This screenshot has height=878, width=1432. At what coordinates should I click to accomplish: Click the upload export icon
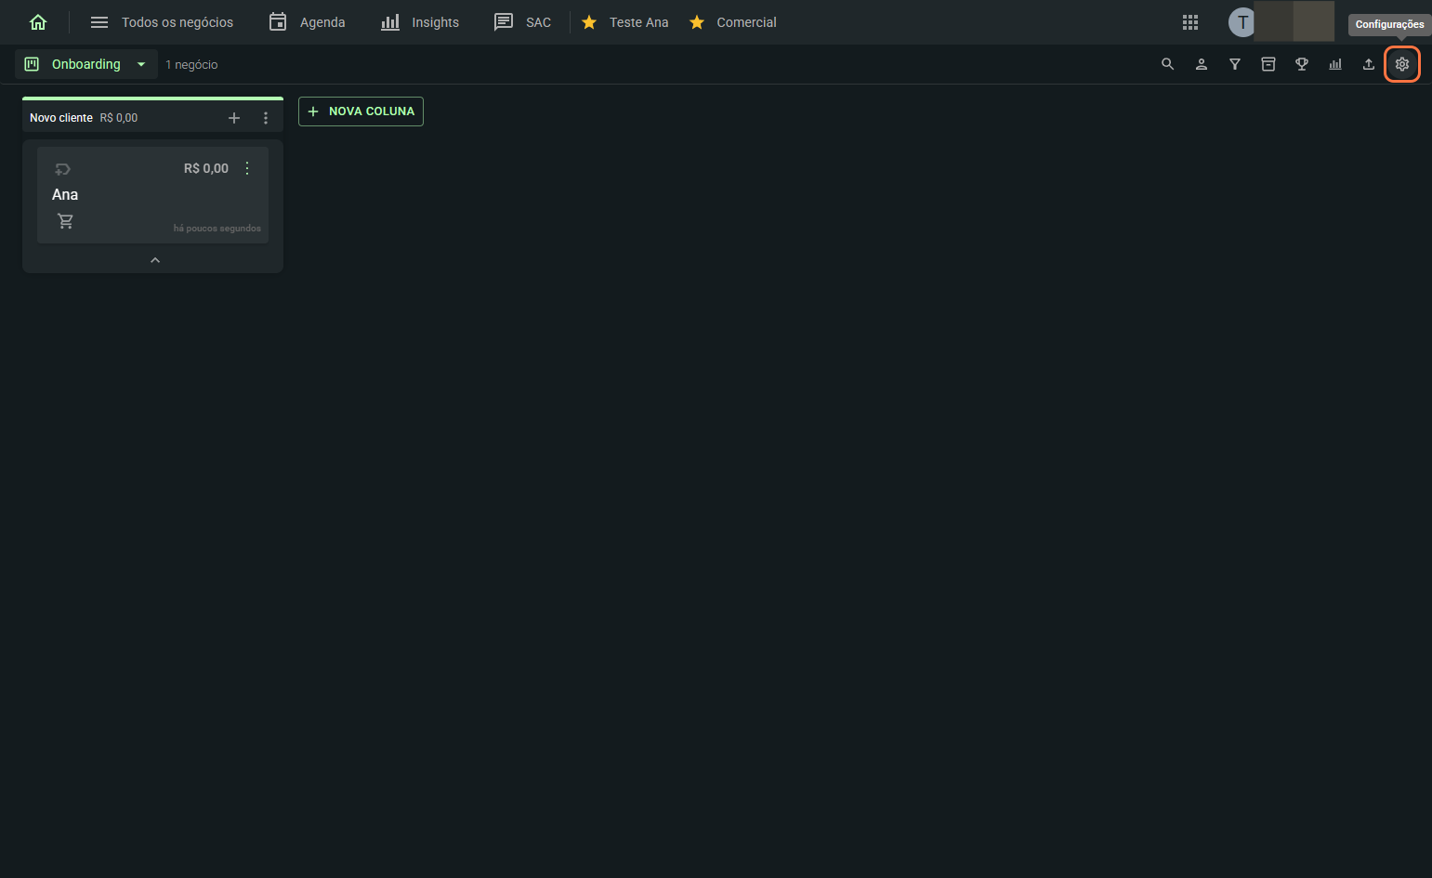click(1369, 64)
